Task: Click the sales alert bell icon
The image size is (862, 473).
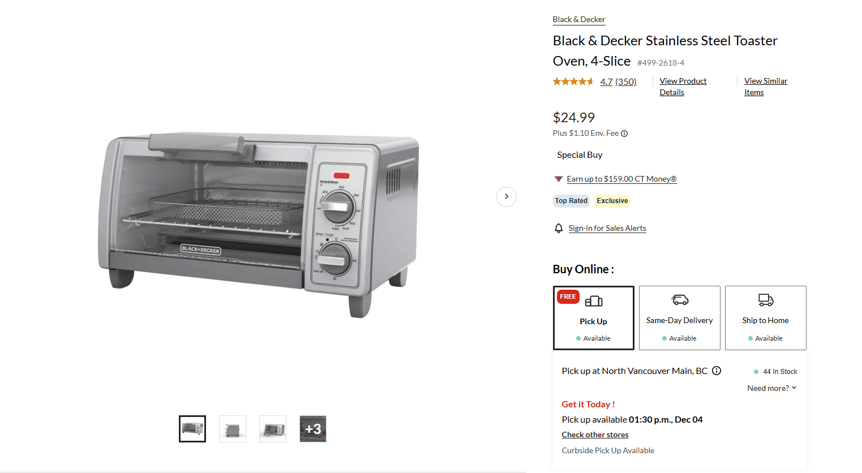Action: click(x=559, y=228)
